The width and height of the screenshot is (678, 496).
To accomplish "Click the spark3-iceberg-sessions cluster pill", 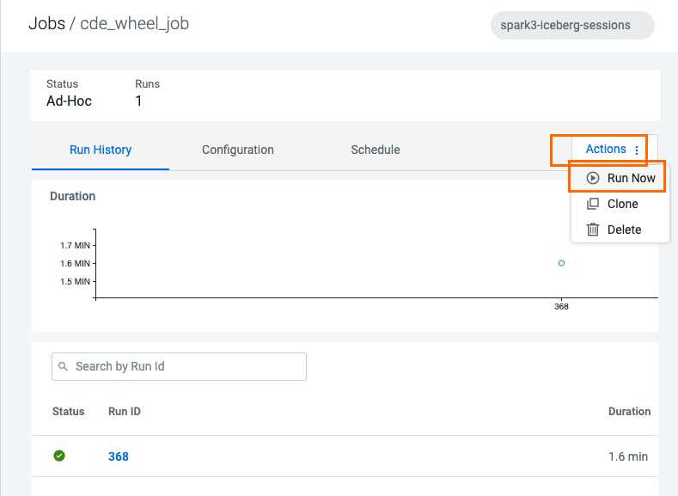I will [x=571, y=25].
